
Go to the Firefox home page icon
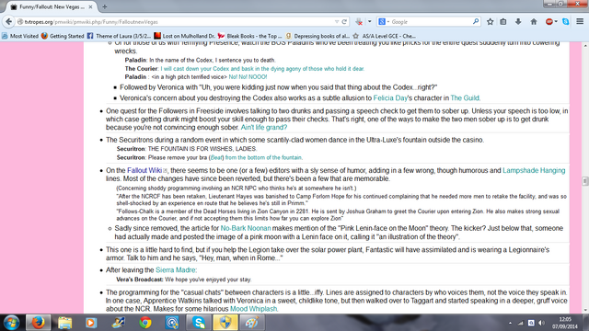click(534, 22)
